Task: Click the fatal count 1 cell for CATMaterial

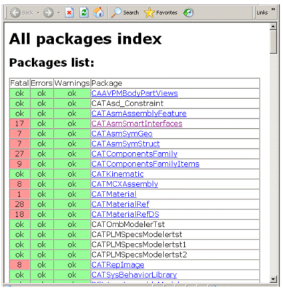Action: tap(19, 194)
